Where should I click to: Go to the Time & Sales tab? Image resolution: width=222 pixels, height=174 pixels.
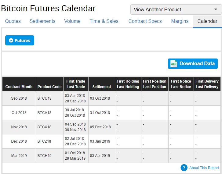coord(104,21)
